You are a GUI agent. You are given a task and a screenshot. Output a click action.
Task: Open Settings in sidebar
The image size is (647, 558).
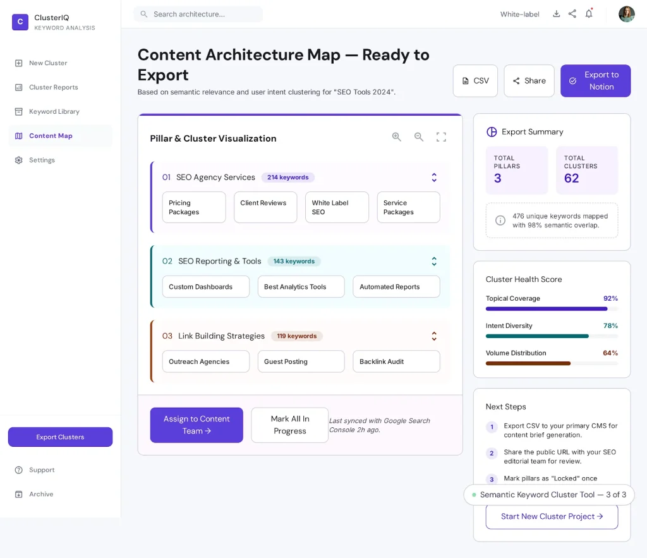click(60, 160)
